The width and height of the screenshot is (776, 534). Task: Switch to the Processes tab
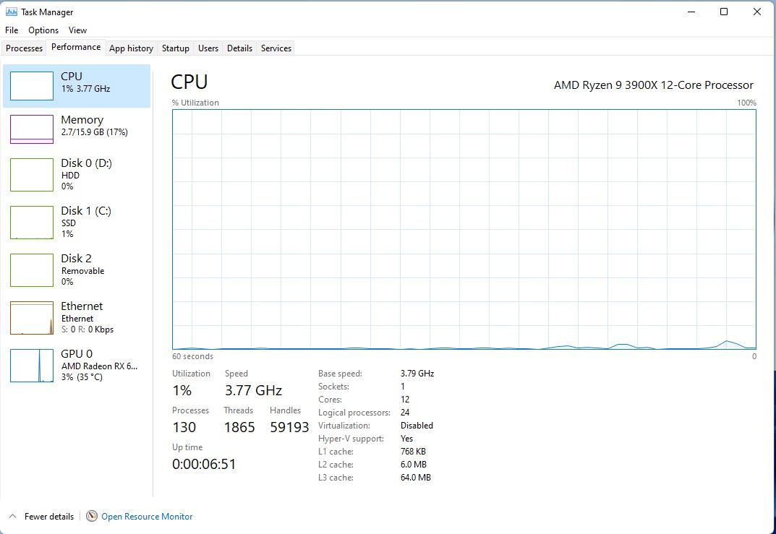[x=25, y=48]
